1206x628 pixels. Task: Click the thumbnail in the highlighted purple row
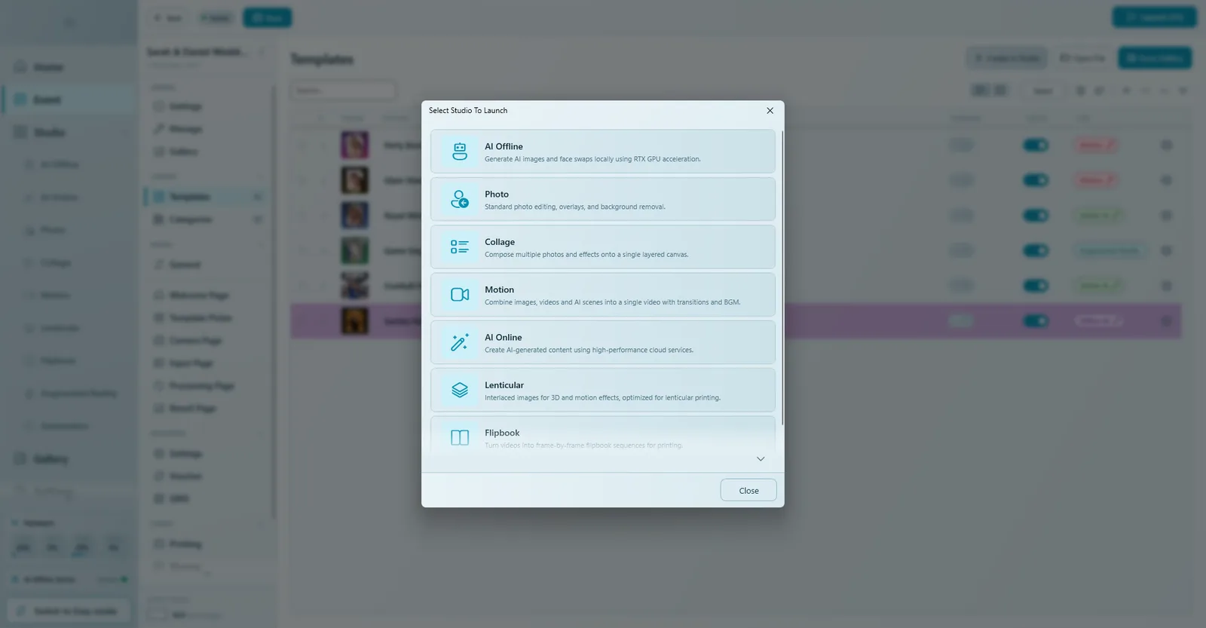pos(354,321)
